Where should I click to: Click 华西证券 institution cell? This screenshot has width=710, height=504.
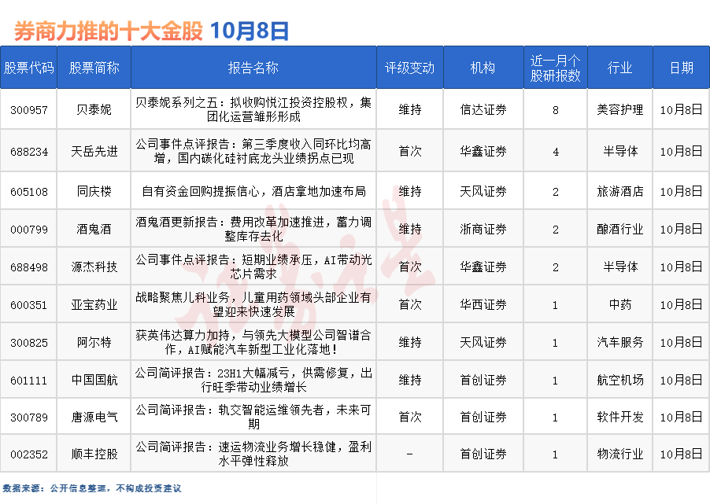pyautogui.click(x=483, y=304)
